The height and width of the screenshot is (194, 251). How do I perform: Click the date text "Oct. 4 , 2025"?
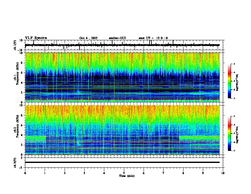tap(88, 38)
